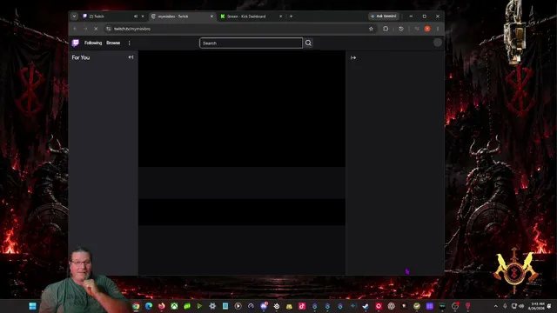Open the Browse page link
This screenshot has width=557, height=313.
(113, 43)
